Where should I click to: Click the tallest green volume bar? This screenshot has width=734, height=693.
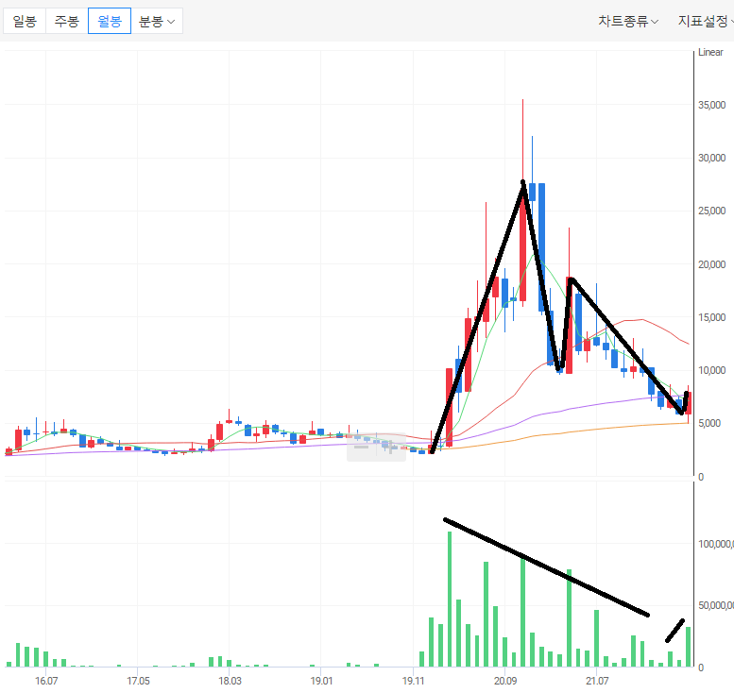pos(450,599)
